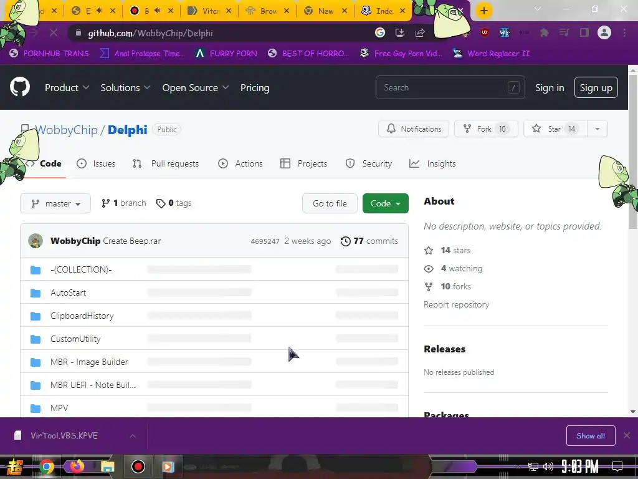Viewport: 638px width, 479px height.
Task: Focus the GitHub Search field
Action: [450, 87]
